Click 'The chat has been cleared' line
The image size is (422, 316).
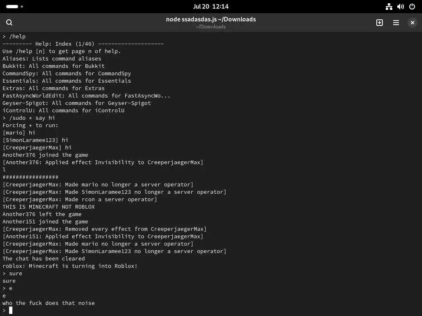tap(44, 259)
